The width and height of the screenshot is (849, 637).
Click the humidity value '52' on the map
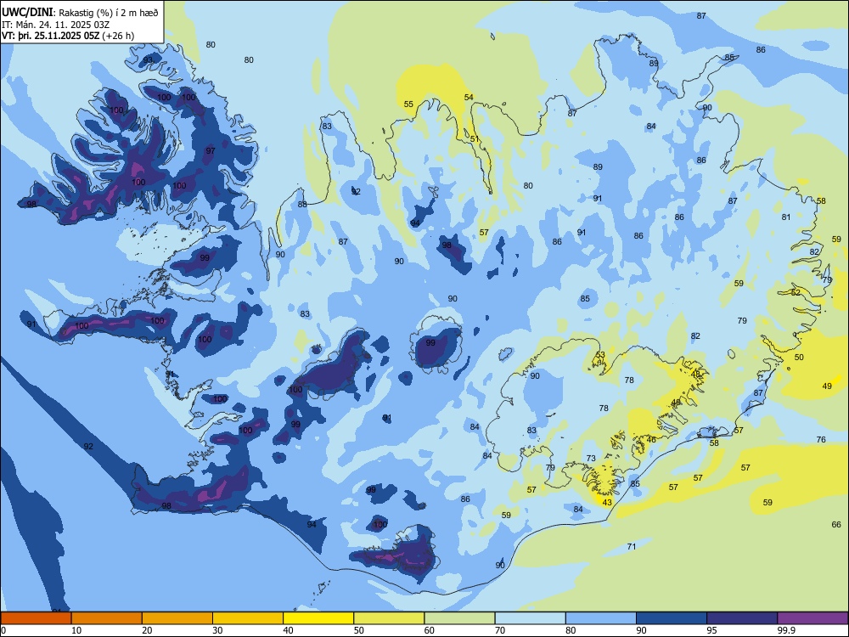point(796,292)
